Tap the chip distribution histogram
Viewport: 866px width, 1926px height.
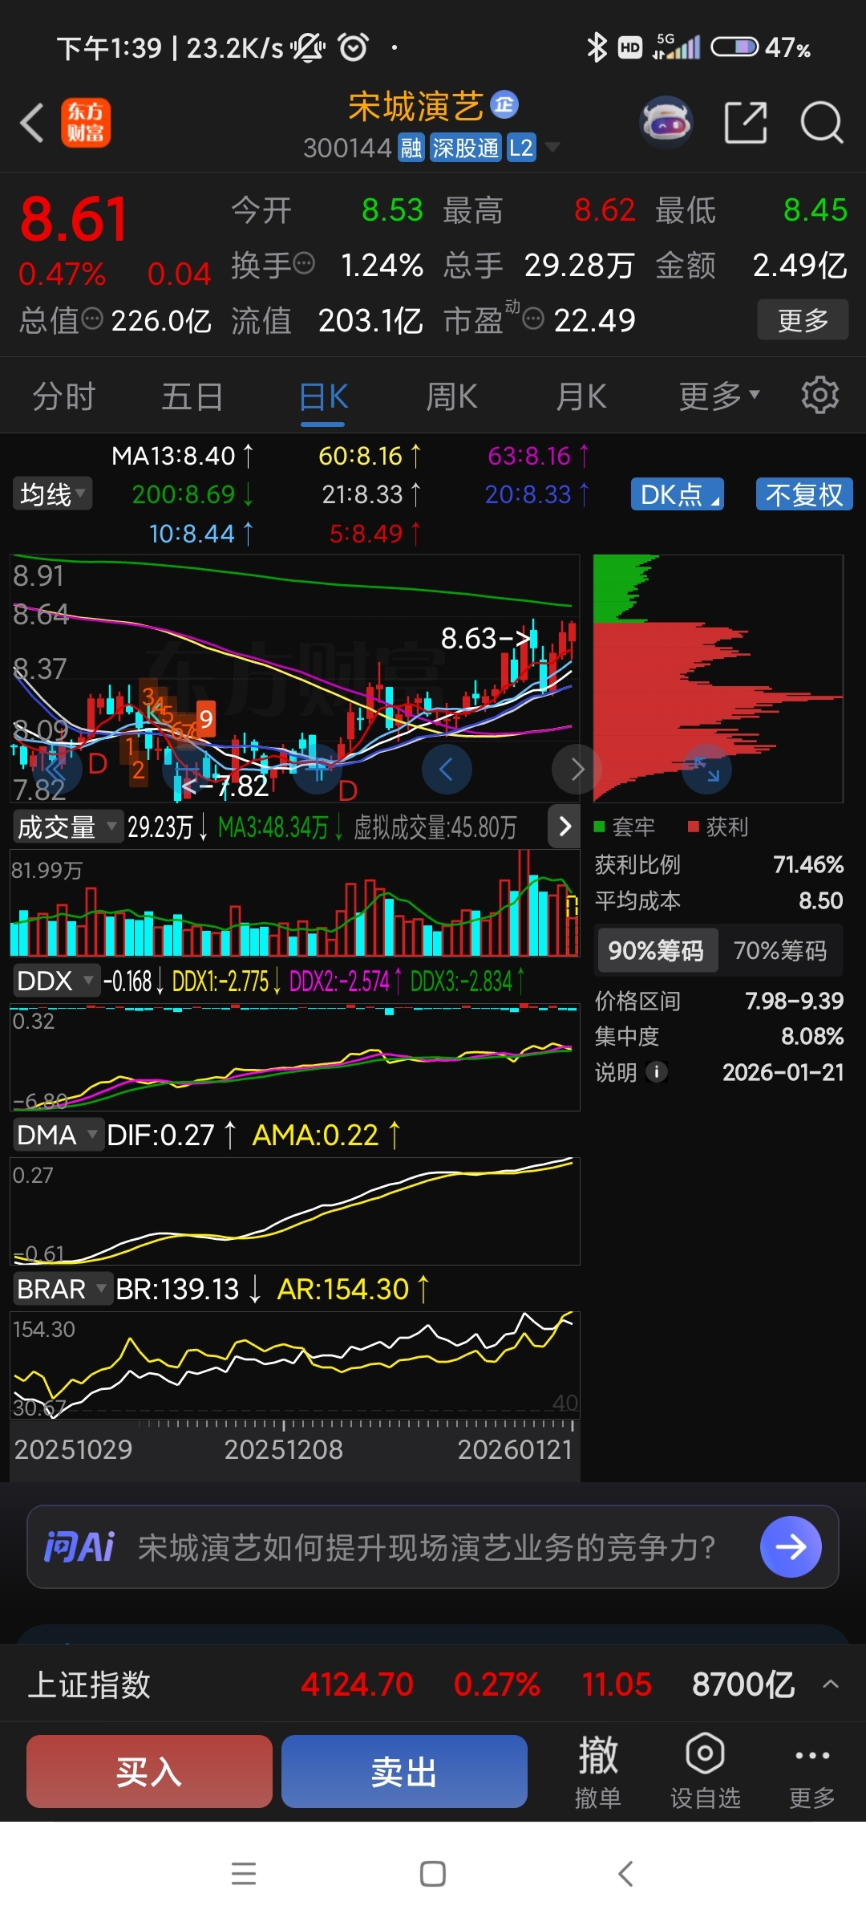pyautogui.click(x=718, y=678)
